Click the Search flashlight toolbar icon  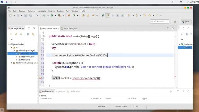pos(93,15)
